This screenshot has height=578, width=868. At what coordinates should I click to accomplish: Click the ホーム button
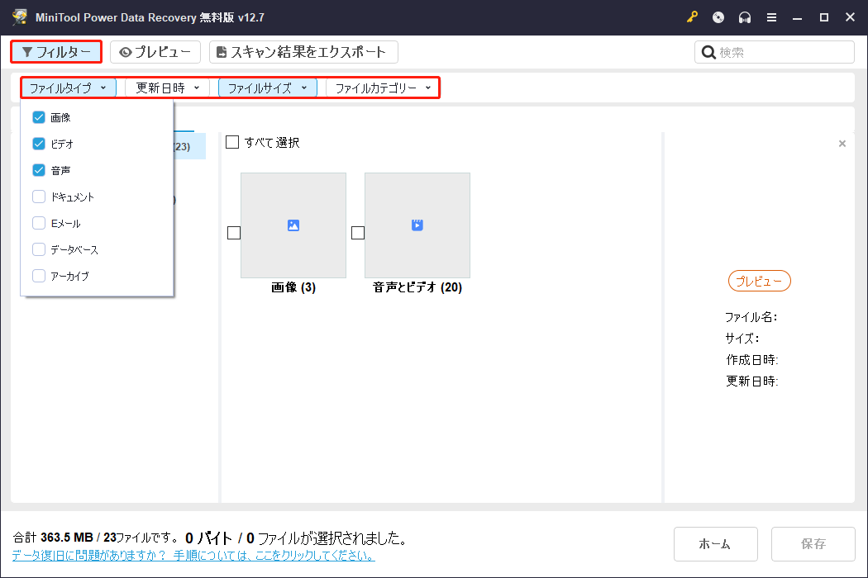point(715,543)
